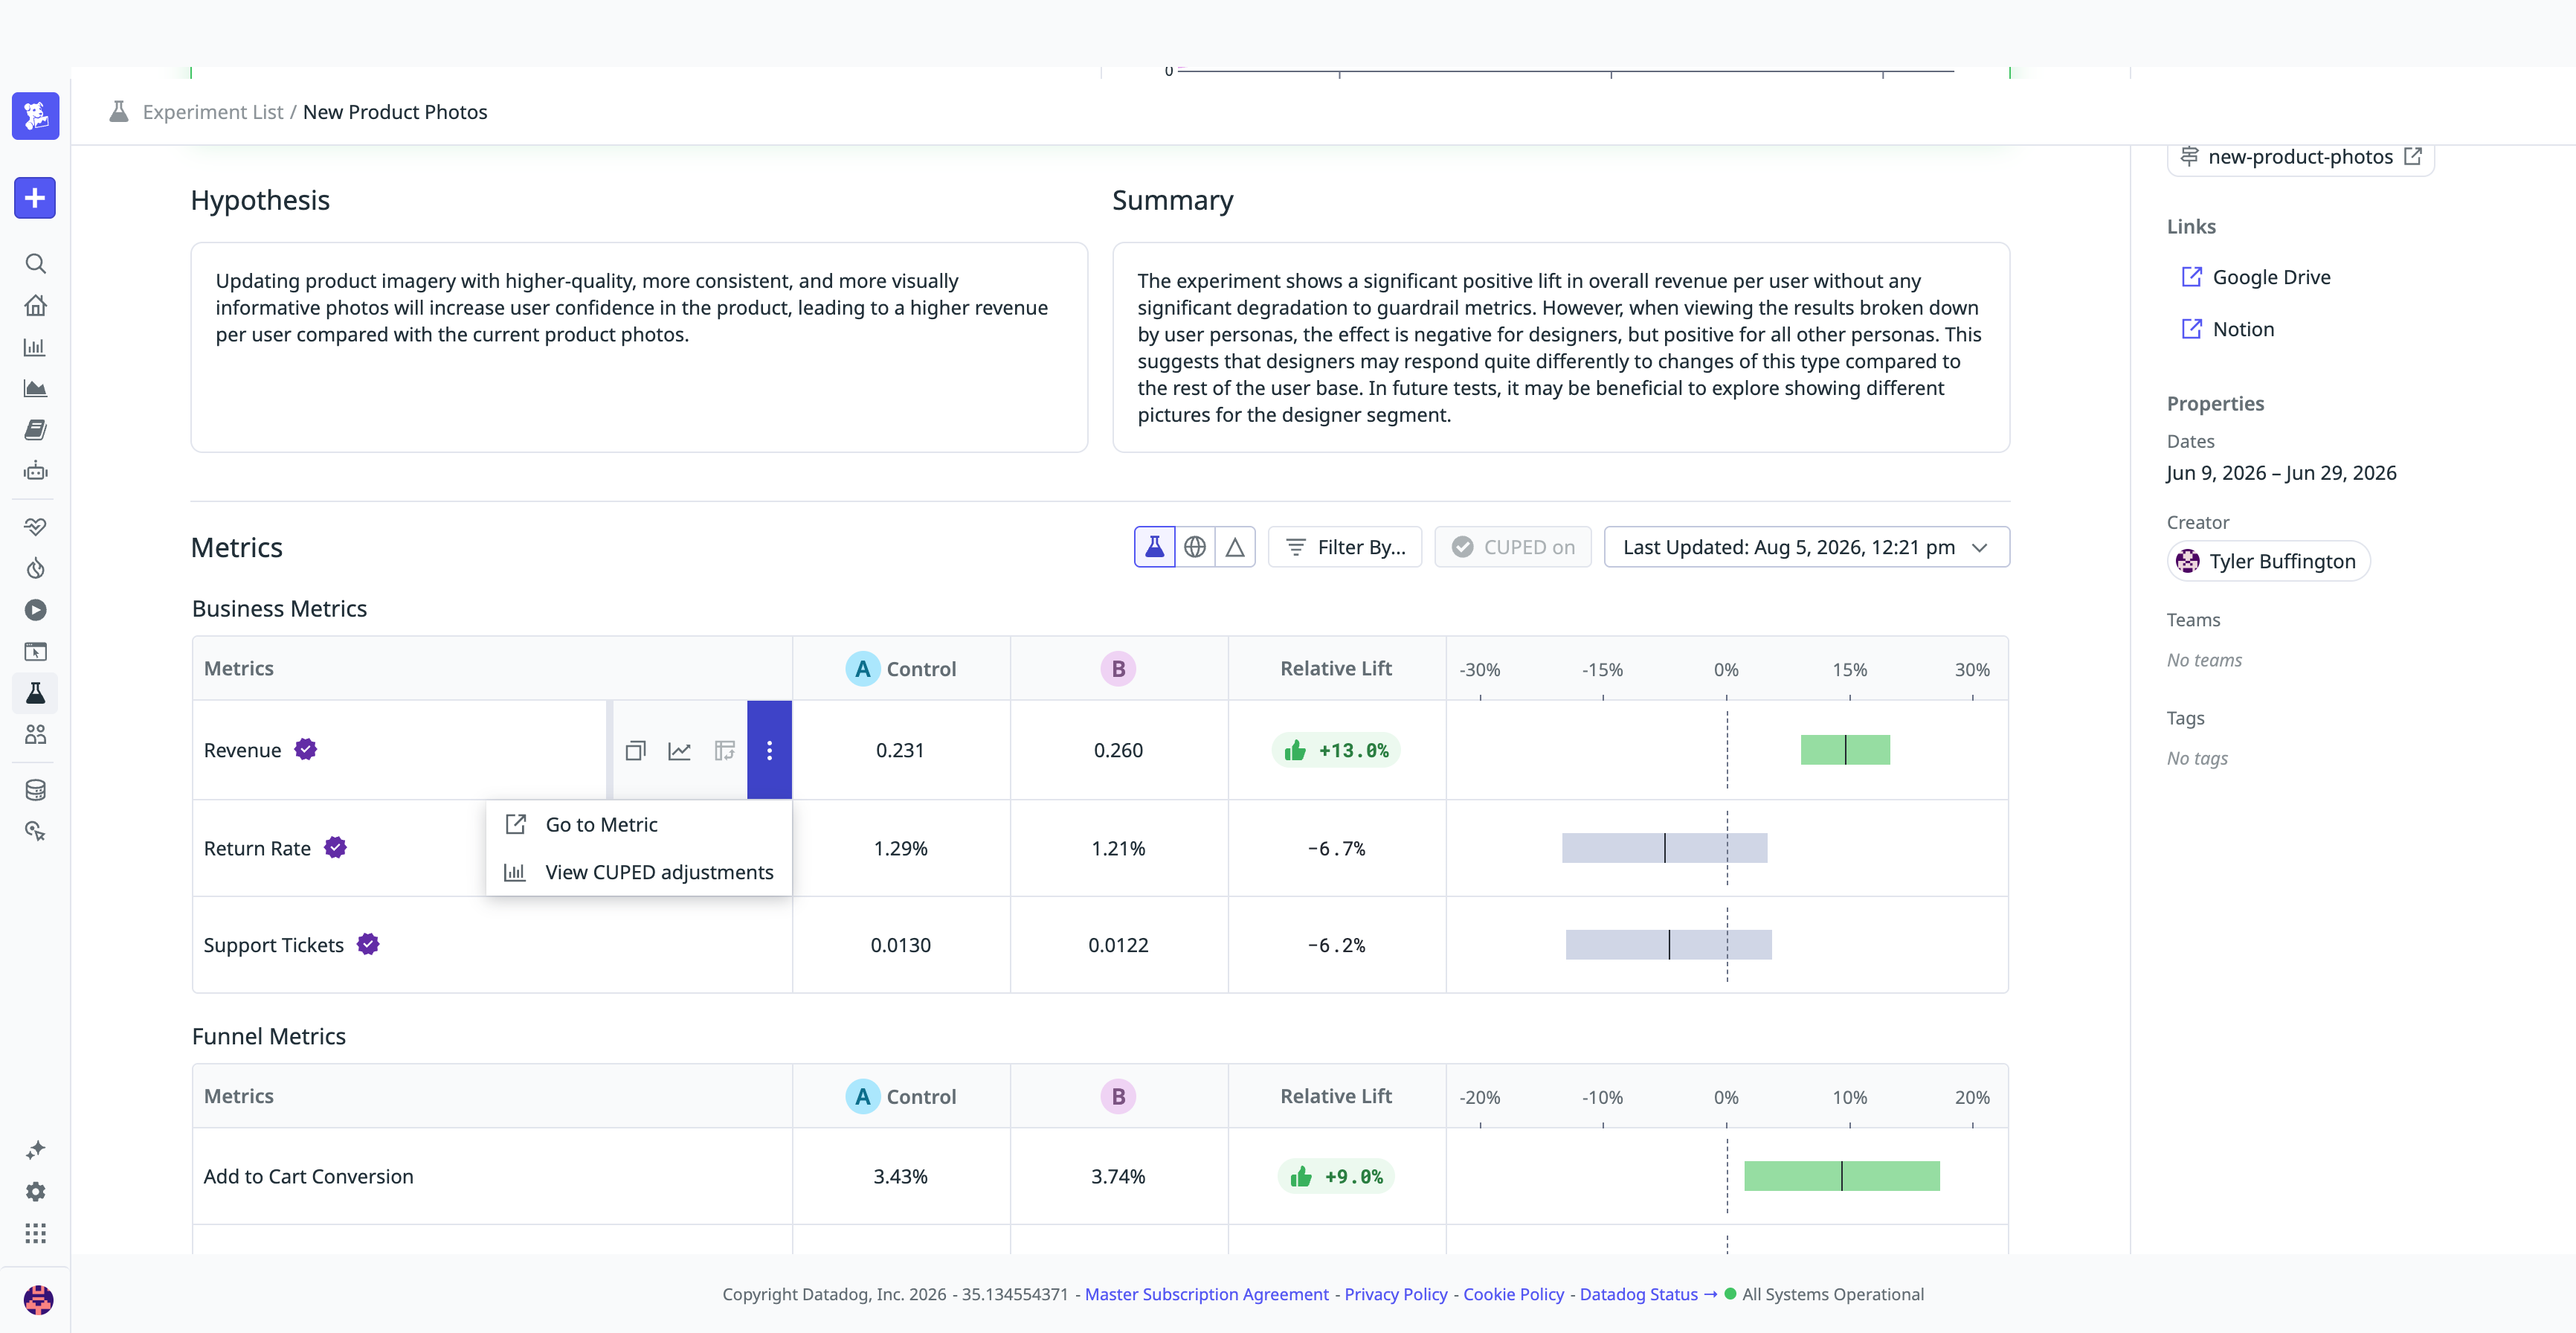Open settings gear in the sidebar
Image resolution: width=2576 pixels, height=1333 pixels.
(35, 1192)
